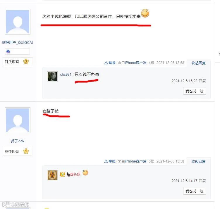Click default avatar of user 虾子226

(18, 120)
